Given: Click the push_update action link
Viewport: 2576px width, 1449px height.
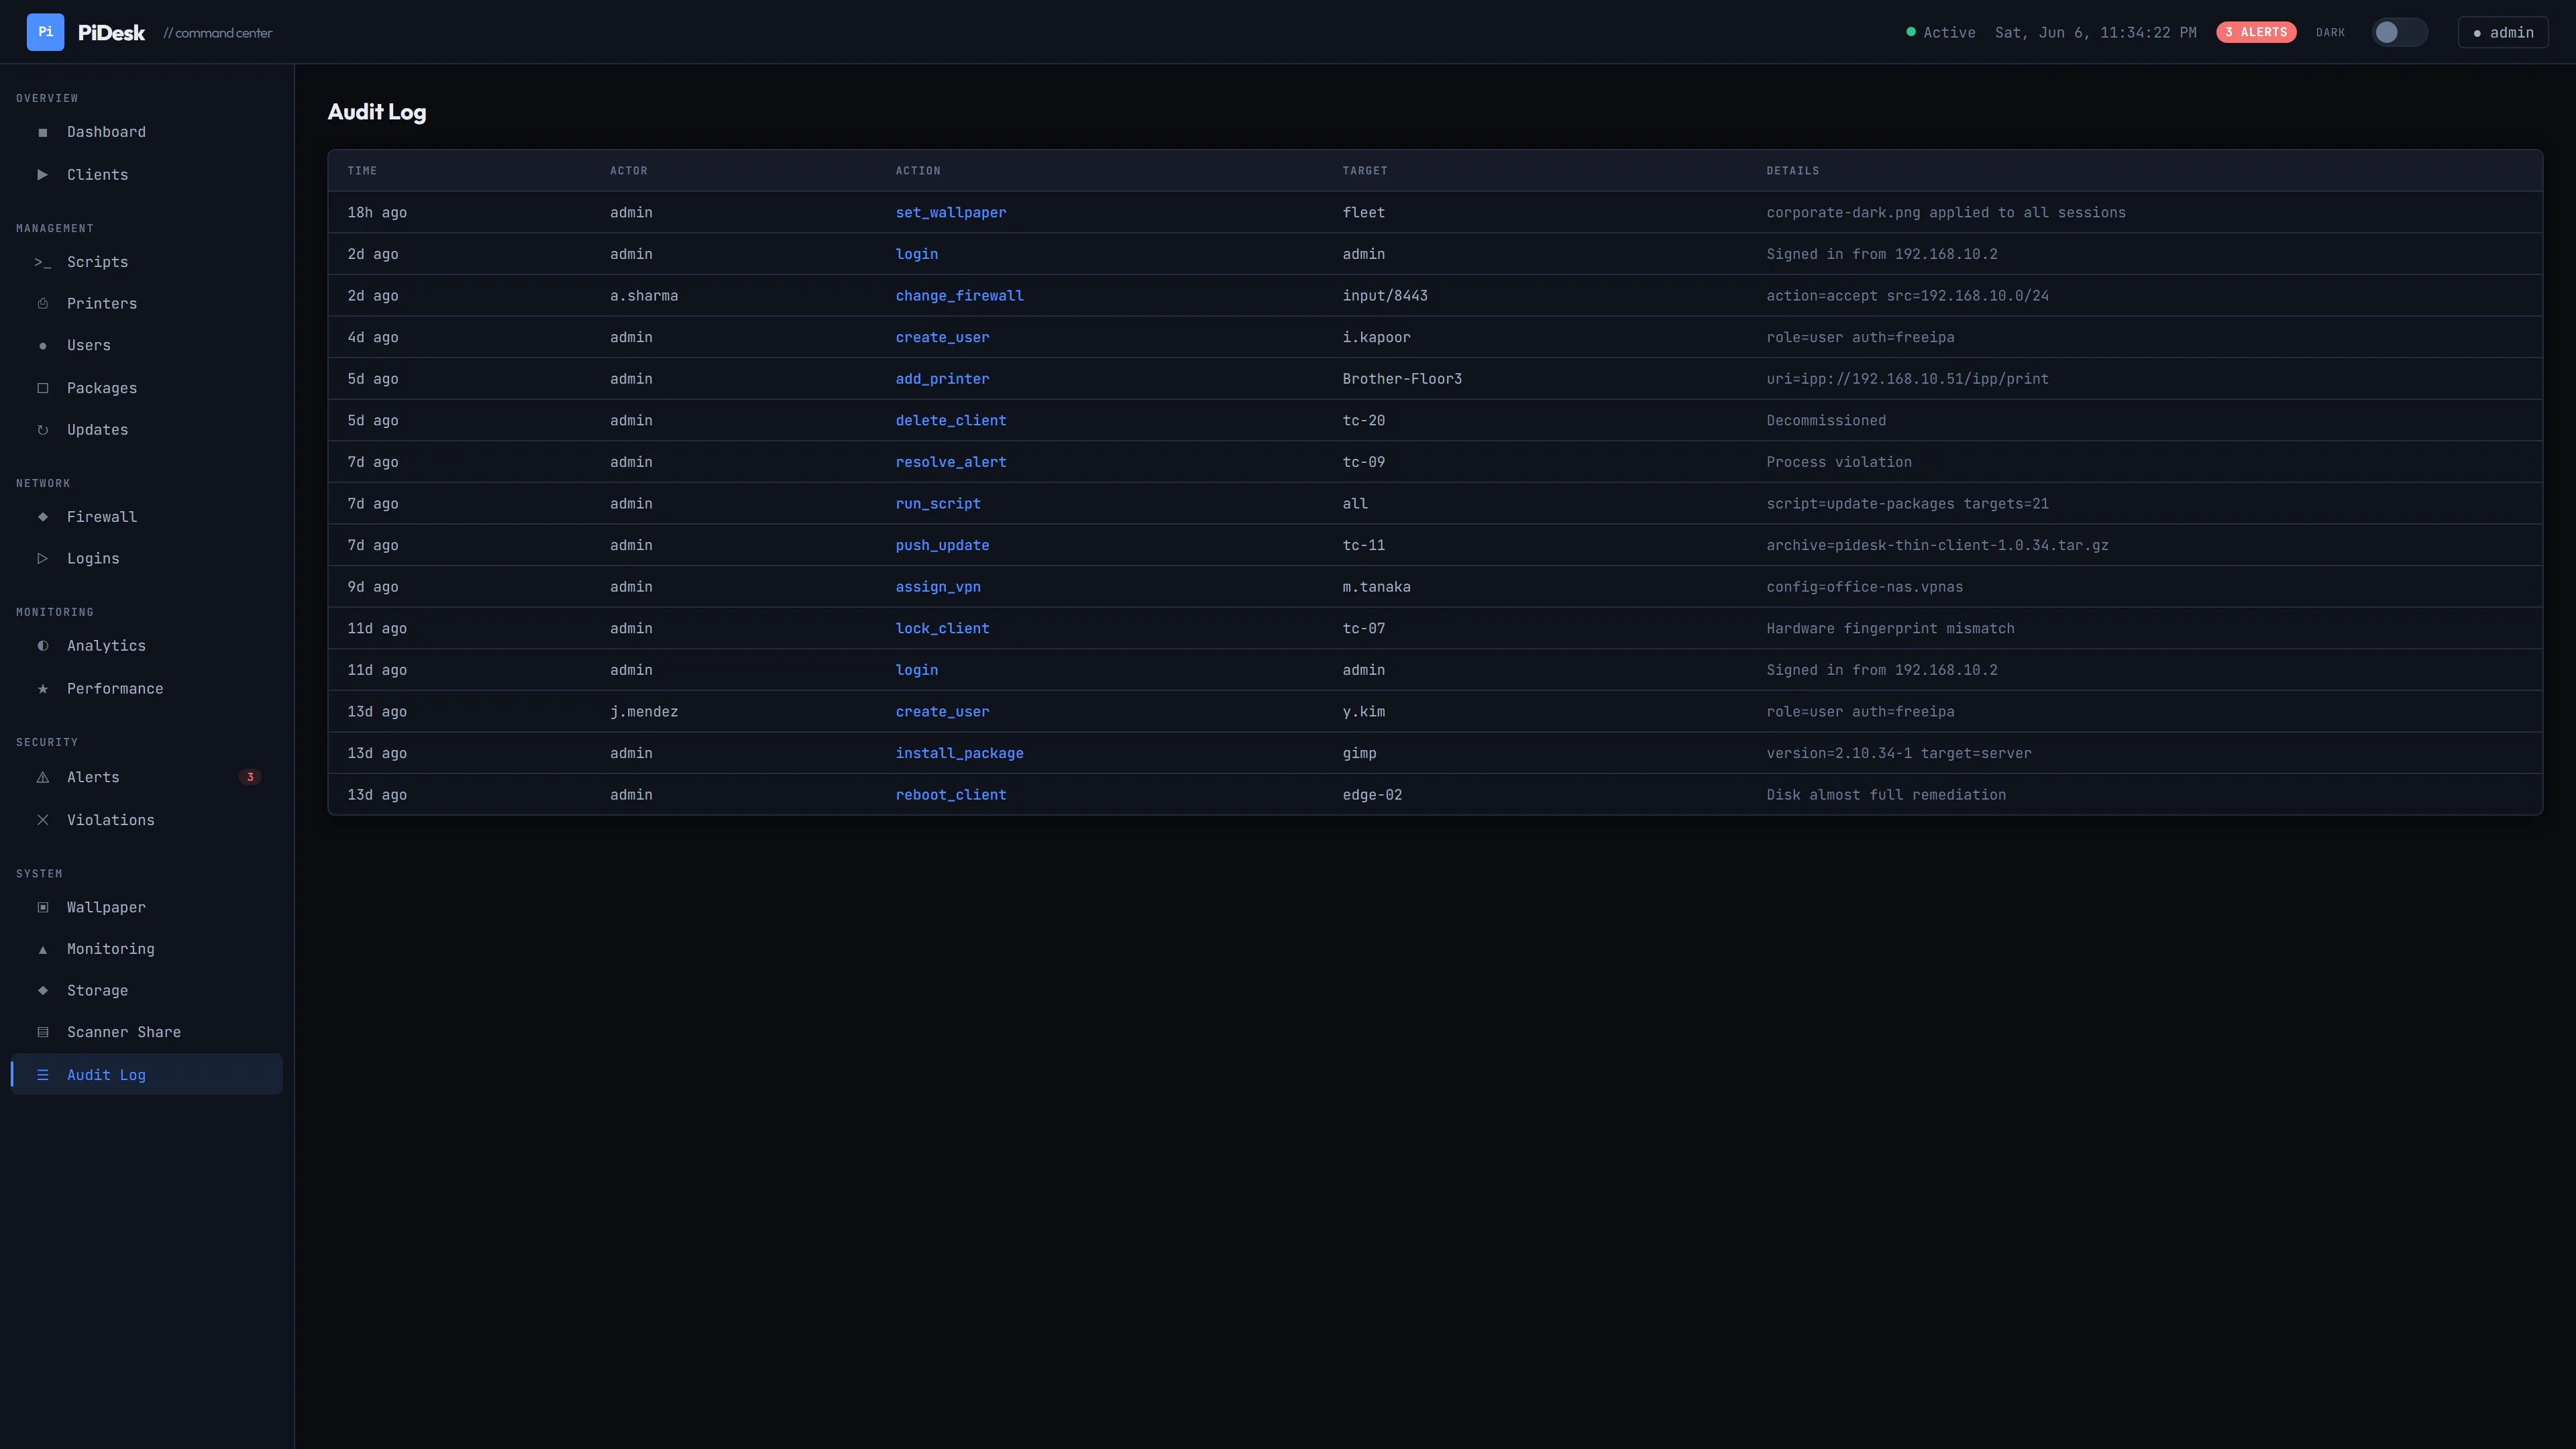Looking at the screenshot, I should (942, 546).
